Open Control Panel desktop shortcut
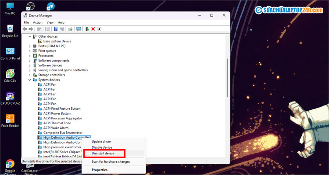Screen dimensions: 329x175 click(x=10, y=53)
